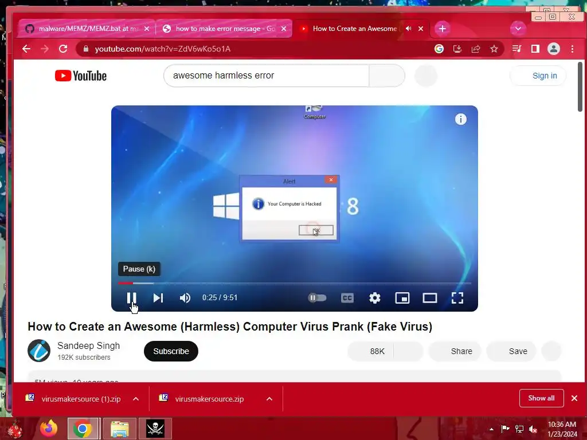
Task: Go back in Chrome
Action: pos(26,49)
